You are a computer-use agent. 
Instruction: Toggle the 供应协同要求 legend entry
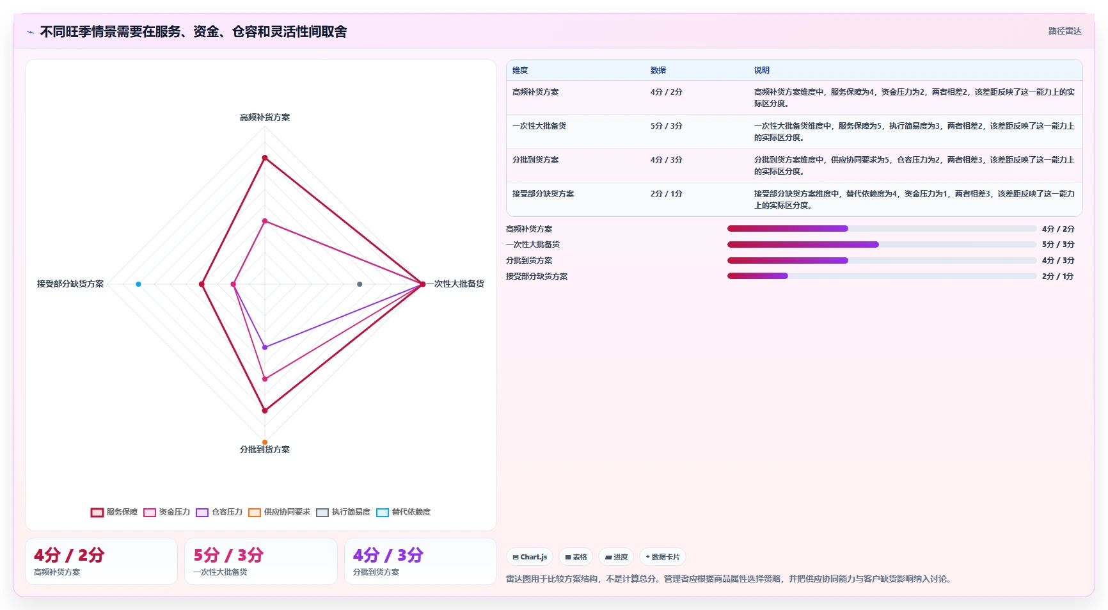pyautogui.click(x=280, y=512)
